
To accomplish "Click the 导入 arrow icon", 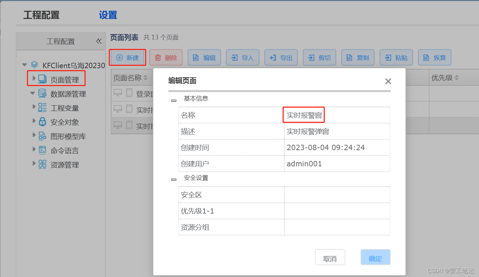I will [x=234, y=58].
